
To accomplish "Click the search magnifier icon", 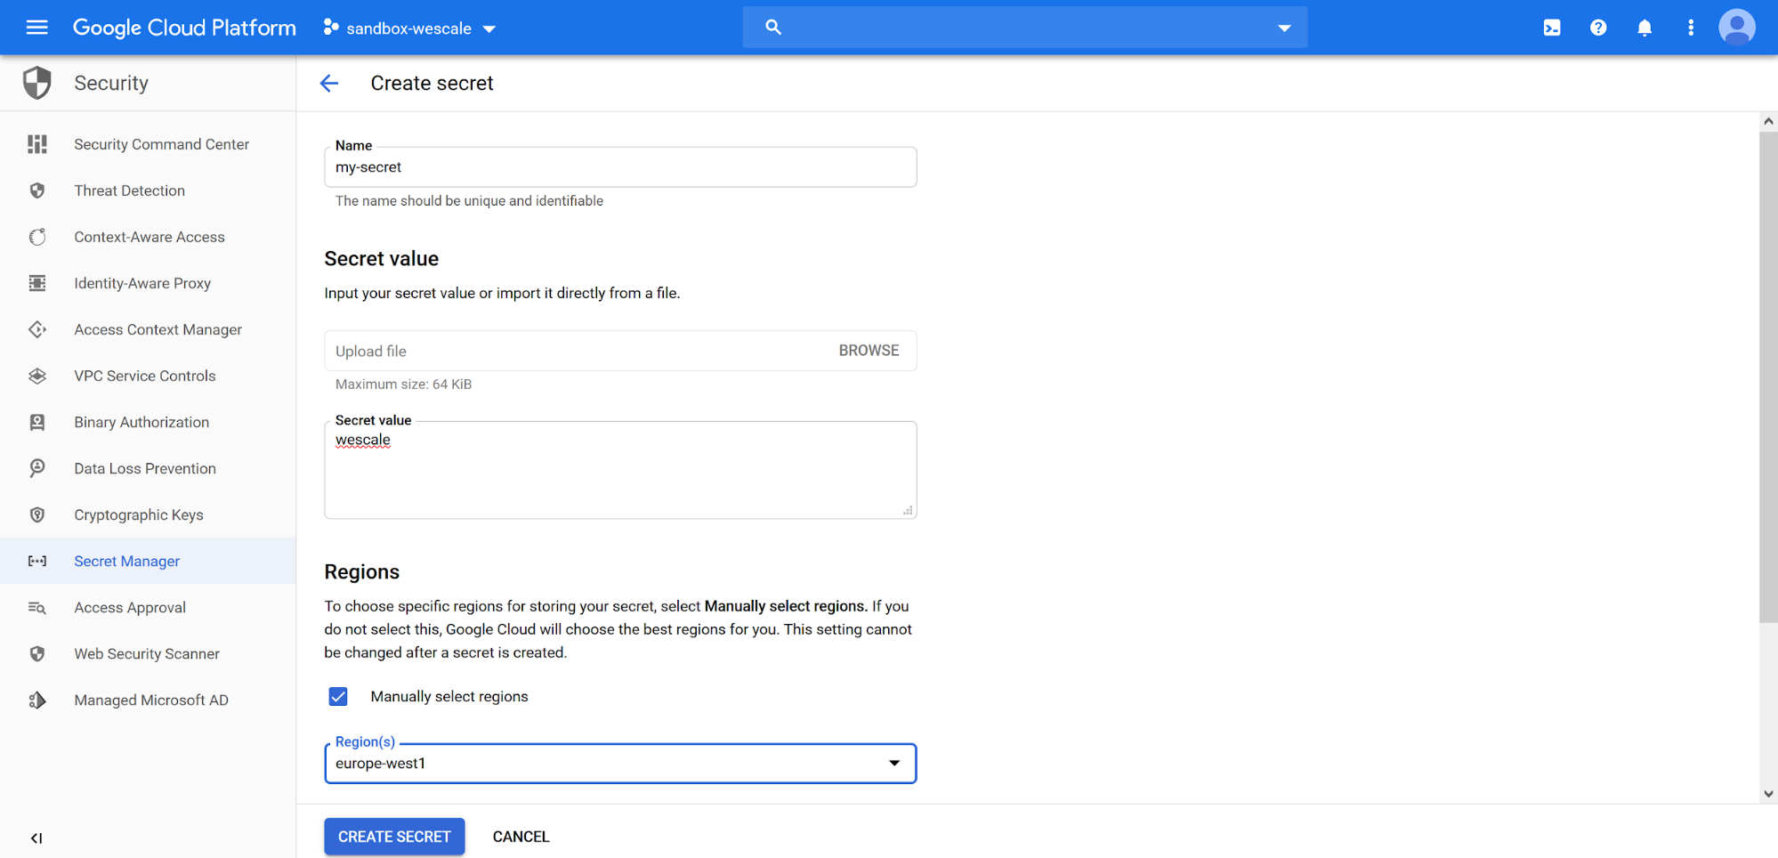I will 773,28.
